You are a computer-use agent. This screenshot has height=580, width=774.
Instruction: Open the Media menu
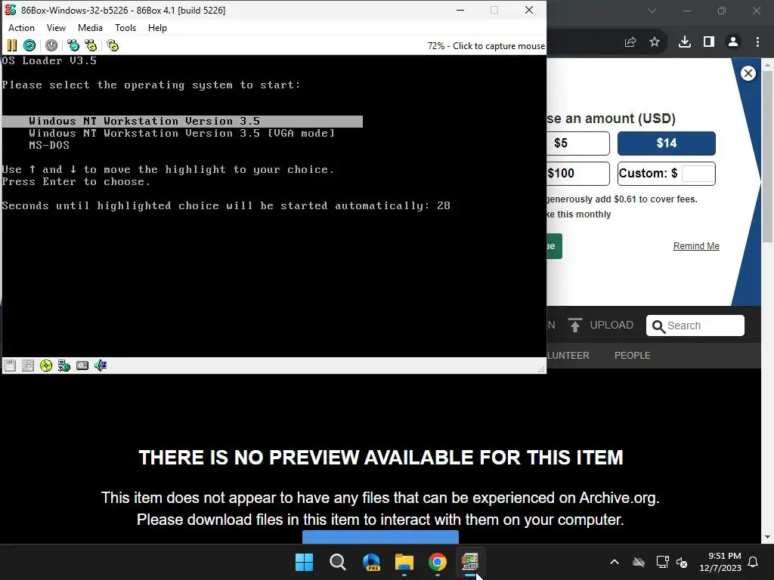91,28
